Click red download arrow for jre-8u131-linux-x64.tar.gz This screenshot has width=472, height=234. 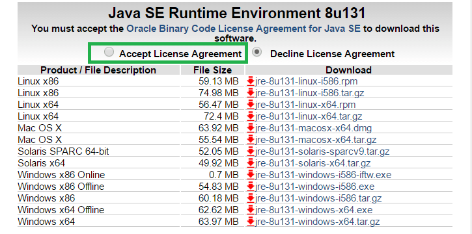pyautogui.click(x=251, y=116)
